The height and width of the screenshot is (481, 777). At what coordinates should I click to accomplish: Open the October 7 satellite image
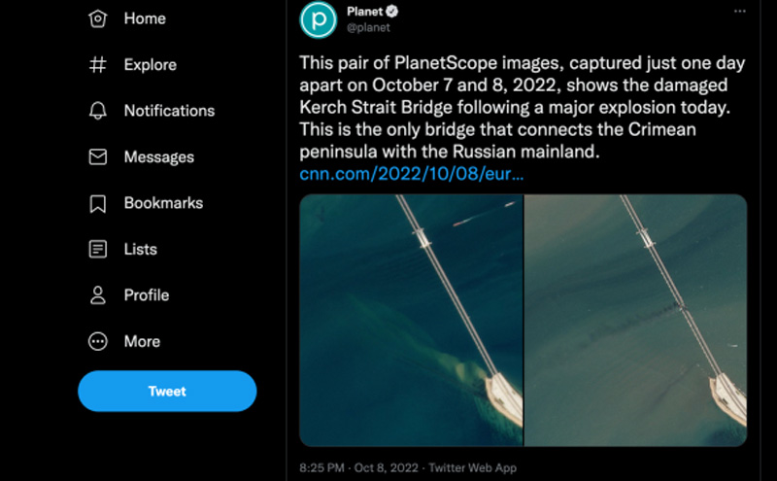click(x=411, y=320)
